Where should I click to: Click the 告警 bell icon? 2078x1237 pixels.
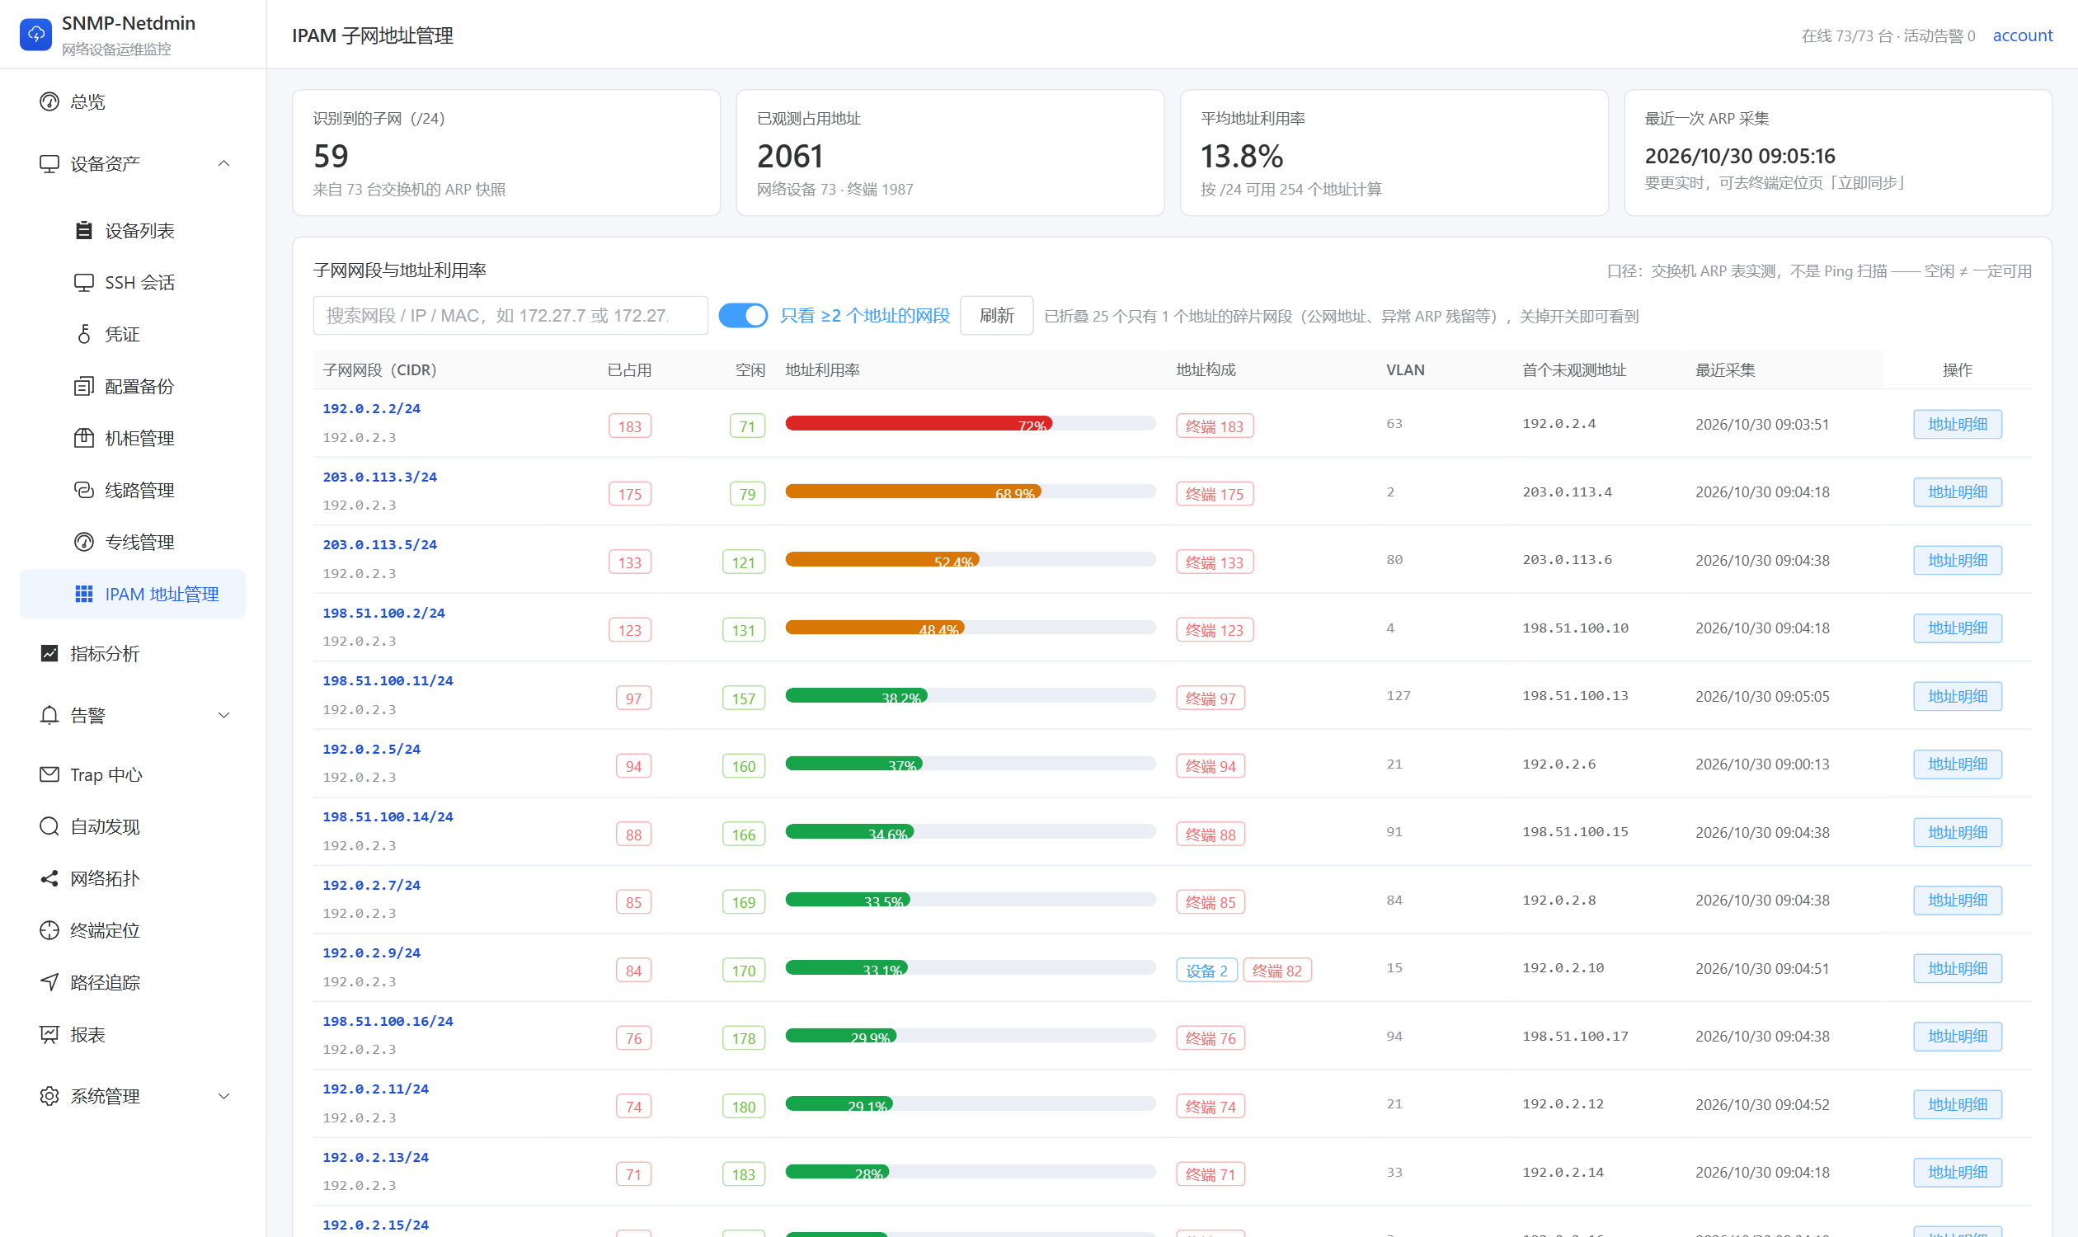pyautogui.click(x=49, y=715)
